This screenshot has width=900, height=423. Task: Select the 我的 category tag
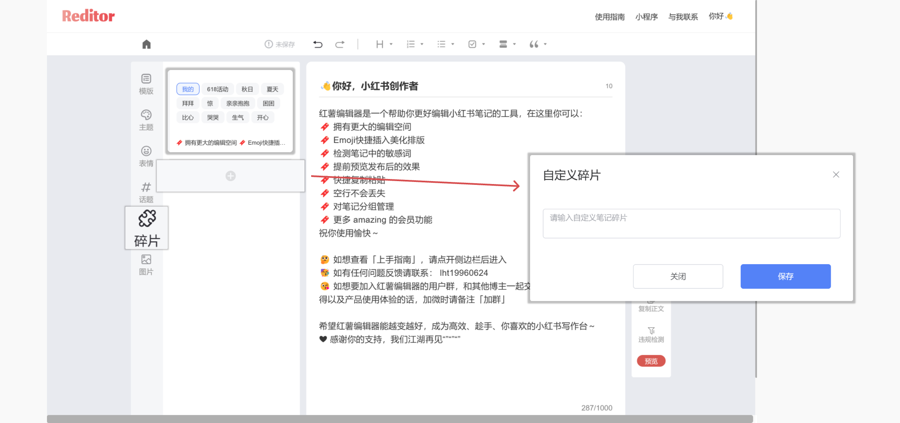click(x=188, y=89)
